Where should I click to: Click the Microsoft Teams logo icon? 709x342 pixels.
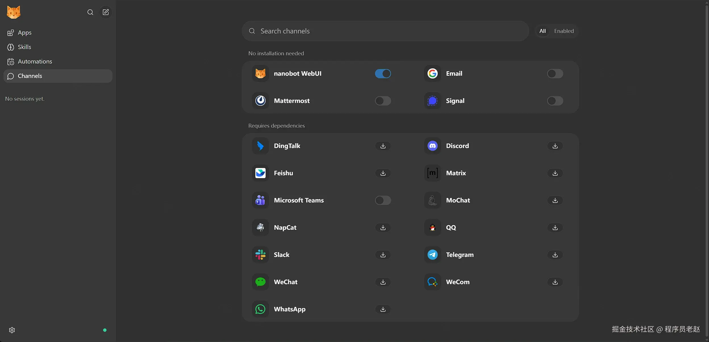tap(260, 200)
